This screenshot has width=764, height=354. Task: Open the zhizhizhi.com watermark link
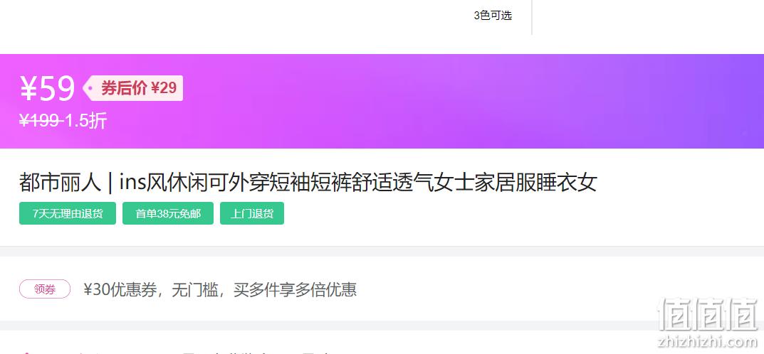(708, 342)
